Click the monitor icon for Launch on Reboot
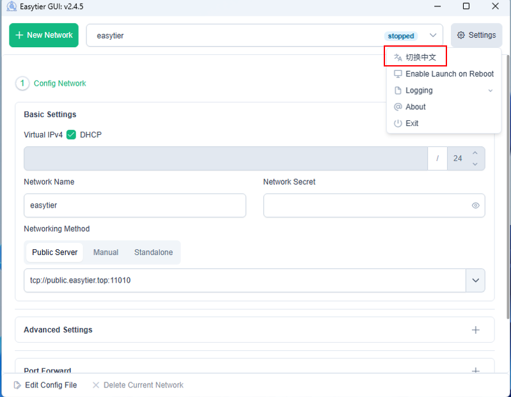Viewport: 511px width, 397px height. (x=398, y=74)
